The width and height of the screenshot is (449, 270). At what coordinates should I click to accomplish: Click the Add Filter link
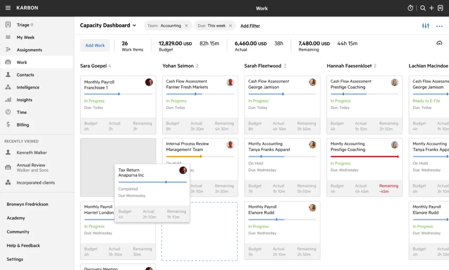click(x=250, y=26)
